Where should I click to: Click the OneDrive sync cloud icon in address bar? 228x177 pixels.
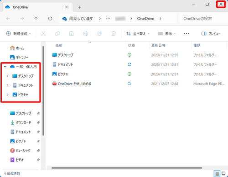point(64,19)
